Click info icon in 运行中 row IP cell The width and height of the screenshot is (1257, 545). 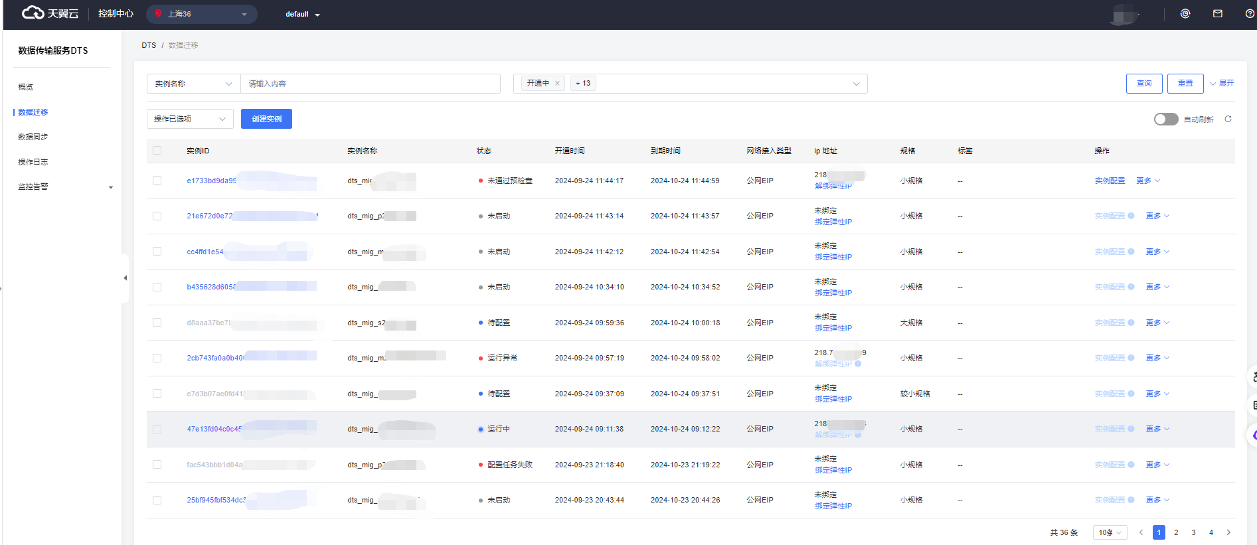click(858, 435)
